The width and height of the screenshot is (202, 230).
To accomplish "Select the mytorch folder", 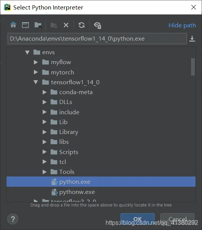I will [x=101, y=72].
